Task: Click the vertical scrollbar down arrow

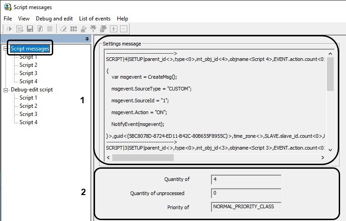Action: click(330, 150)
